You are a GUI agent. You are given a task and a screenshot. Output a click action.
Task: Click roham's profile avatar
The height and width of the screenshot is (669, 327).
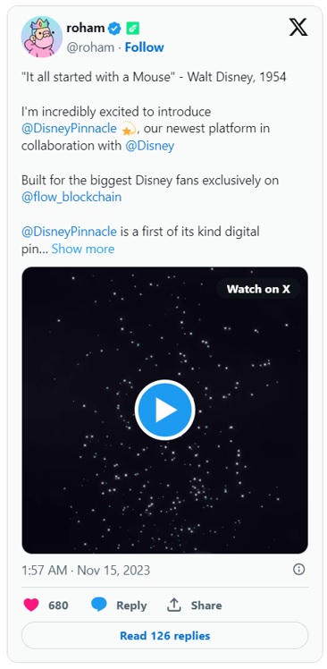point(42,37)
